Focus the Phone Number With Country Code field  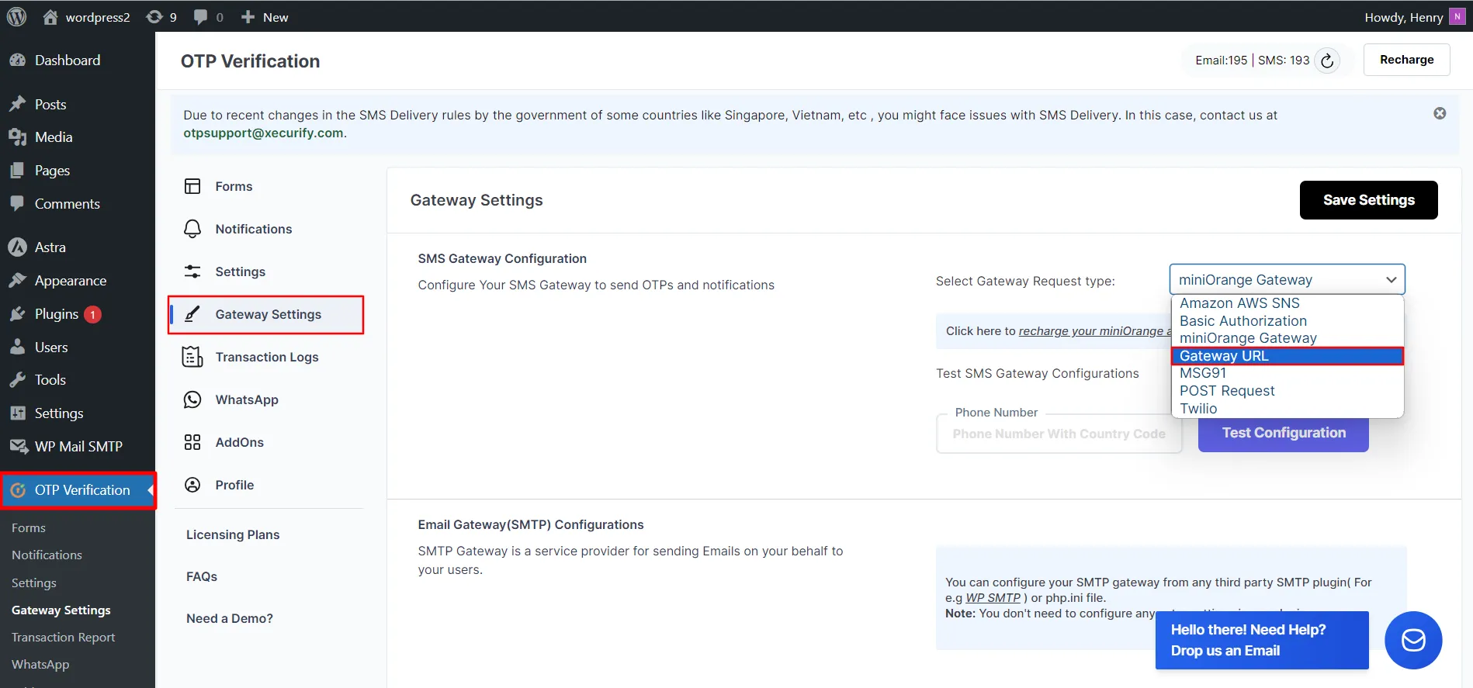point(1059,434)
